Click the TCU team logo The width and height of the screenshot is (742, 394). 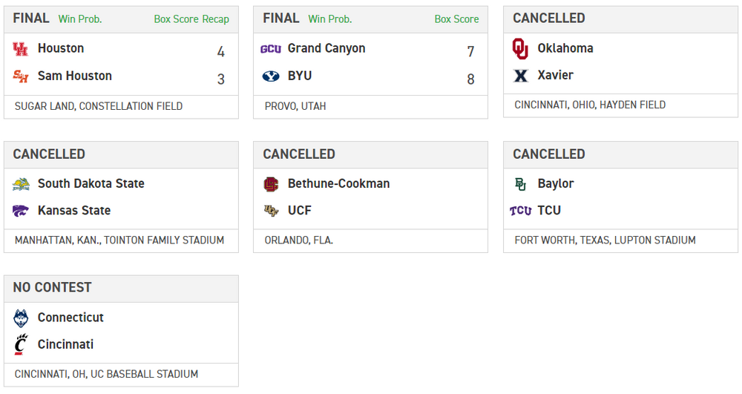pyautogui.click(x=521, y=211)
